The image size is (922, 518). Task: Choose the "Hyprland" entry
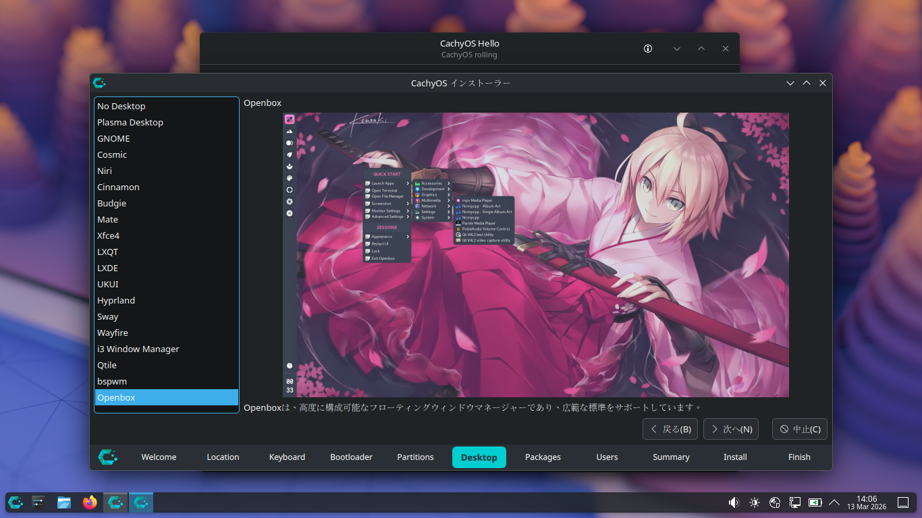tap(167, 300)
